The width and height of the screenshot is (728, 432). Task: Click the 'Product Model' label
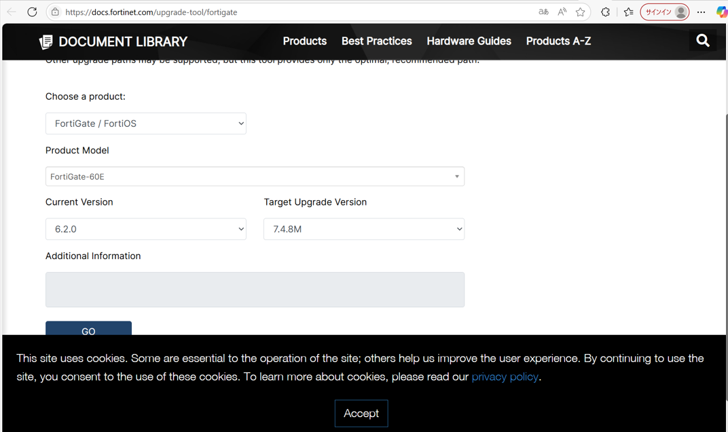coord(77,150)
